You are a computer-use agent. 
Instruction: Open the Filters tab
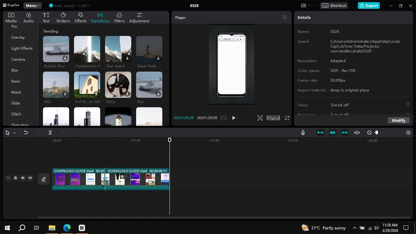119,18
